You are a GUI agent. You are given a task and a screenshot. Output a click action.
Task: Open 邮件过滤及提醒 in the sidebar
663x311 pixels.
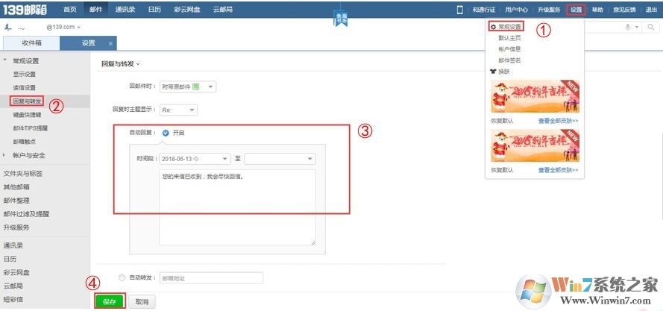[x=26, y=214]
